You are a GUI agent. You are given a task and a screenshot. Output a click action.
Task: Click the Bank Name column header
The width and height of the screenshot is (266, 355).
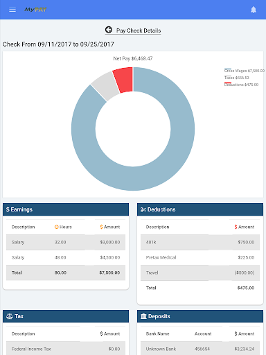pos(158,334)
